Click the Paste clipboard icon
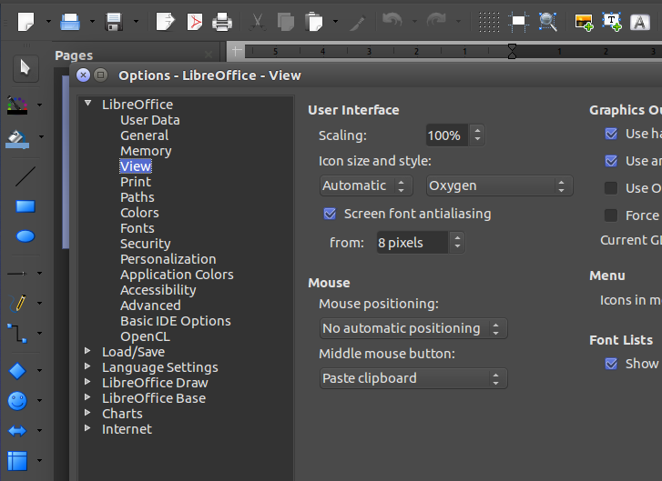The height and width of the screenshot is (481, 662). coord(313,22)
